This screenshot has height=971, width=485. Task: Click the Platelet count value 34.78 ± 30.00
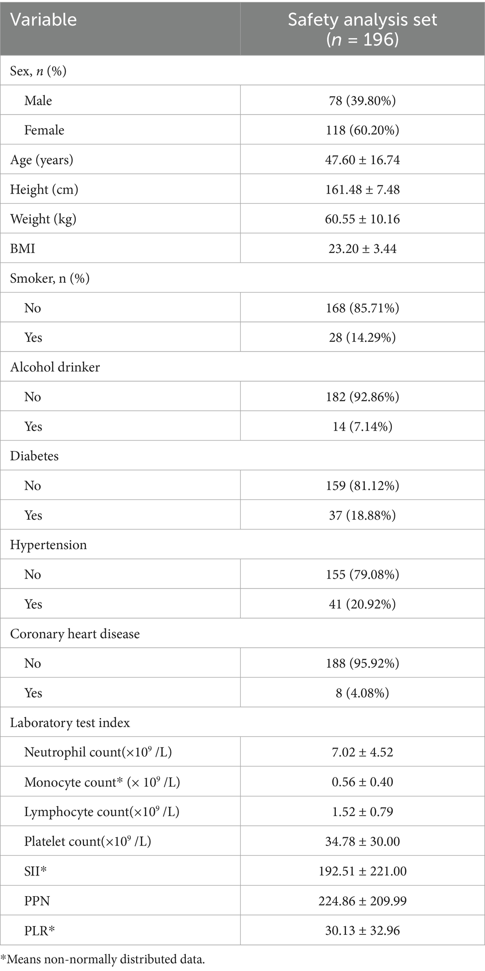(362, 841)
